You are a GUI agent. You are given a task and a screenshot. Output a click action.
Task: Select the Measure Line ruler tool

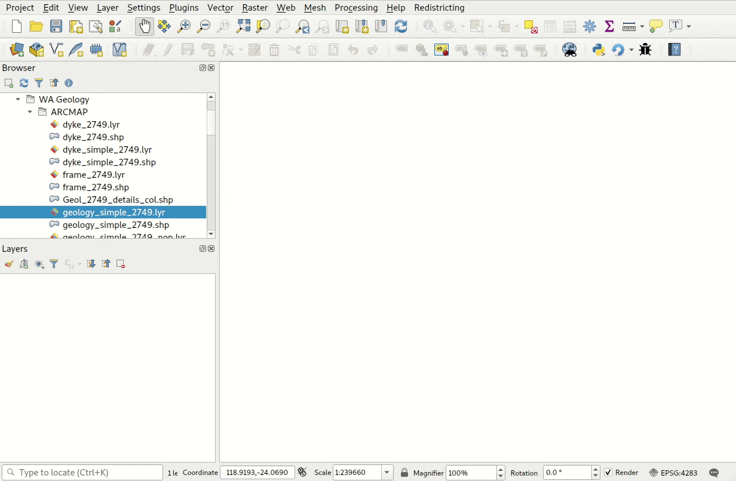pos(628,26)
